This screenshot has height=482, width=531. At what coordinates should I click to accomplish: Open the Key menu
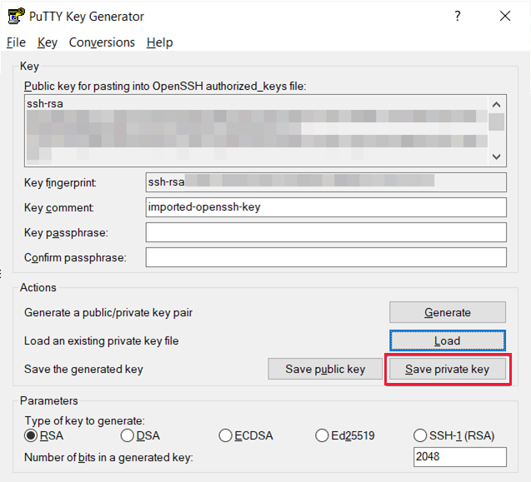(x=48, y=42)
